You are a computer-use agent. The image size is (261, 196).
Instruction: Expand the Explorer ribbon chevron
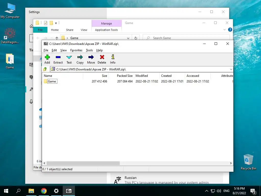point(224,30)
